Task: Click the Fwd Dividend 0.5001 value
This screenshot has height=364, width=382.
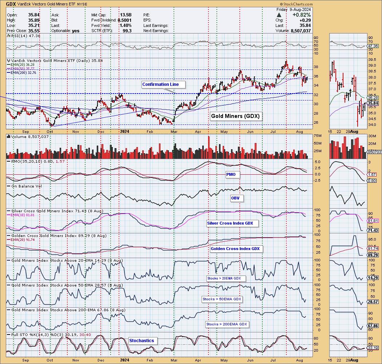Action: 124,20
